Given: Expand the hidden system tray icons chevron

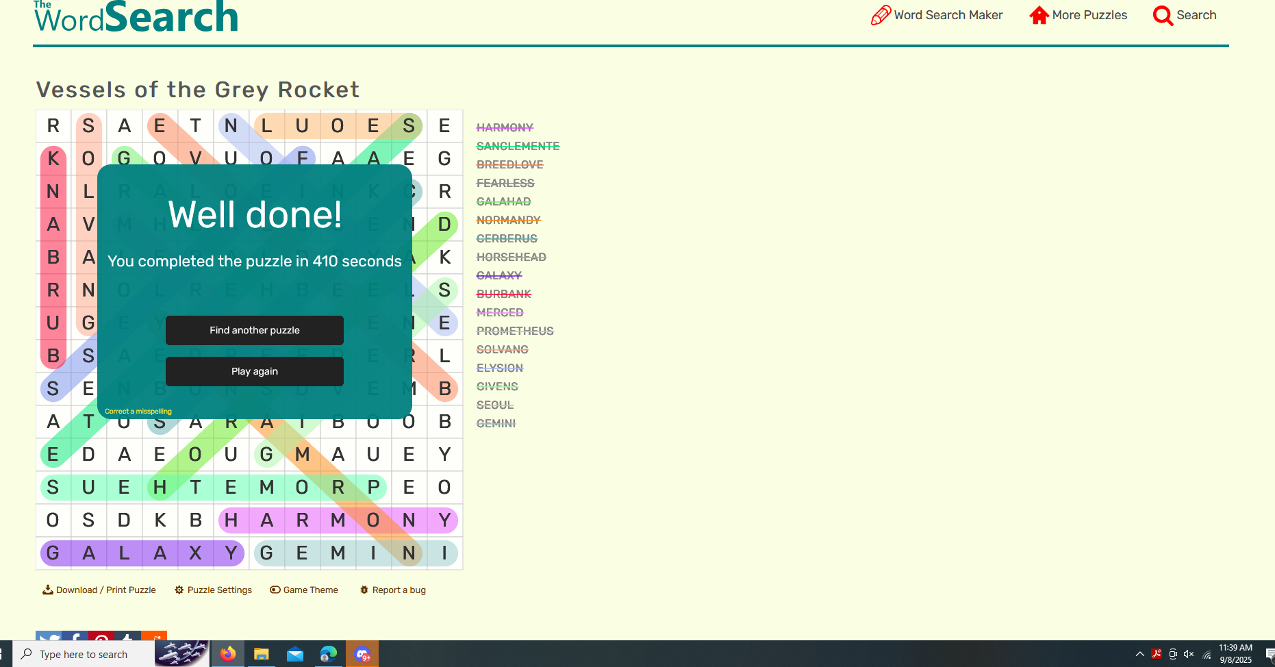Looking at the screenshot, I should pos(1139,654).
